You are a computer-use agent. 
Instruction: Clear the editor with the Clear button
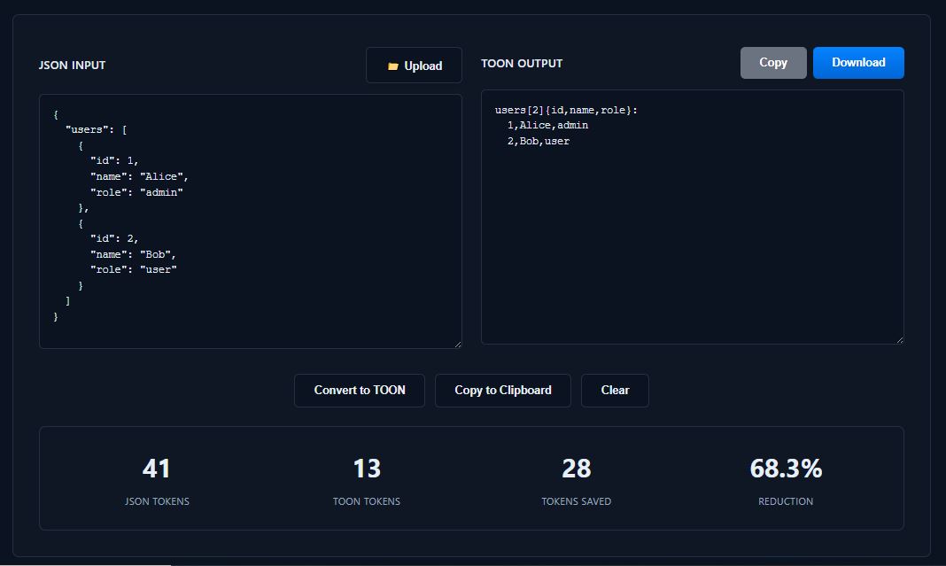click(615, 391)
